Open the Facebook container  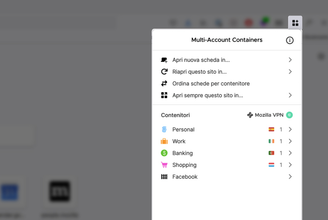click(227, 177)
